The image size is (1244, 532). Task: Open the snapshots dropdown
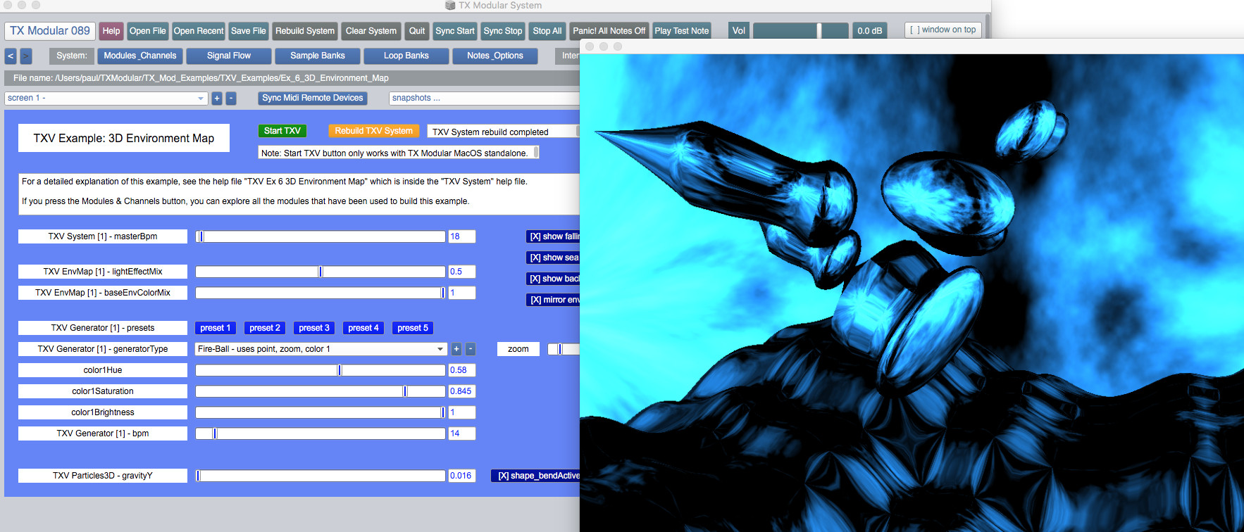pyautogui.click(x=484, y=99)
